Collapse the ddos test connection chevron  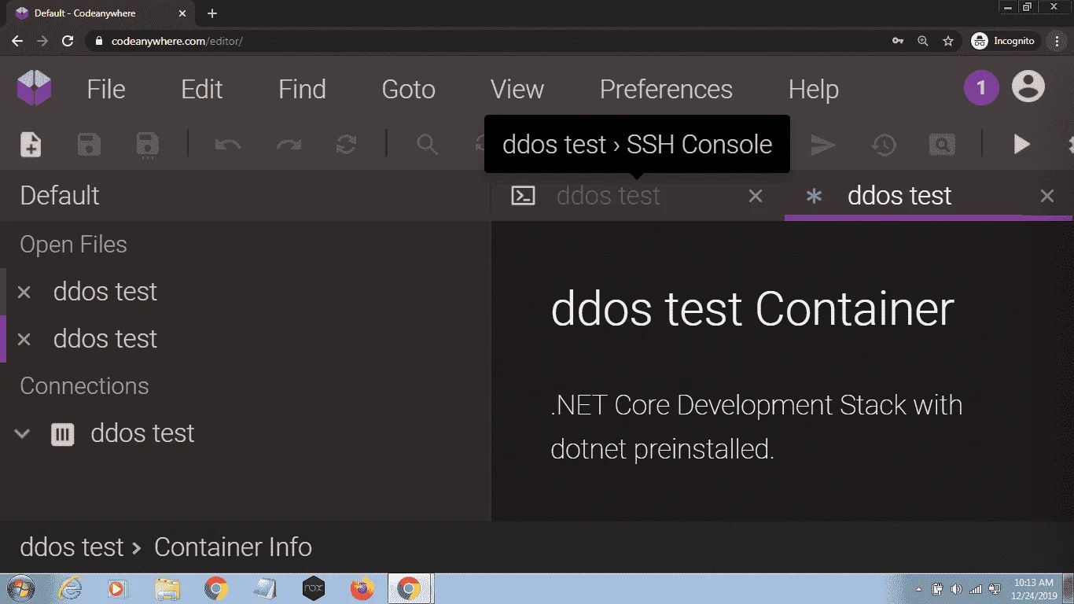[23, 433]
